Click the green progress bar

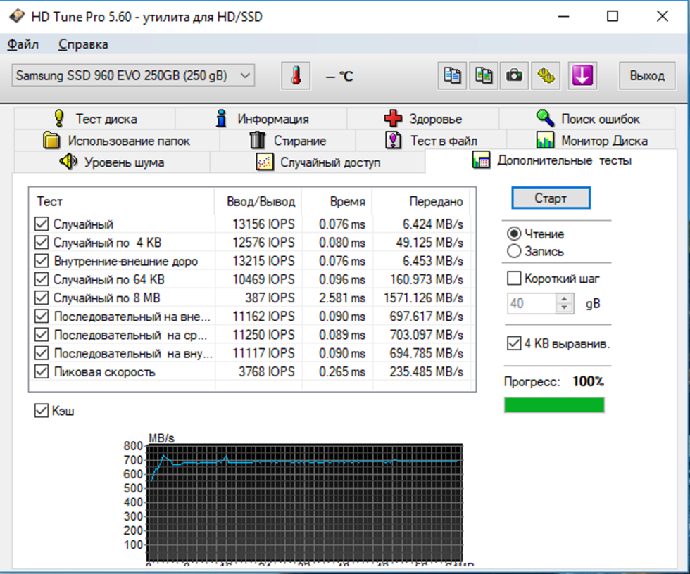click(x=554, y=405)
